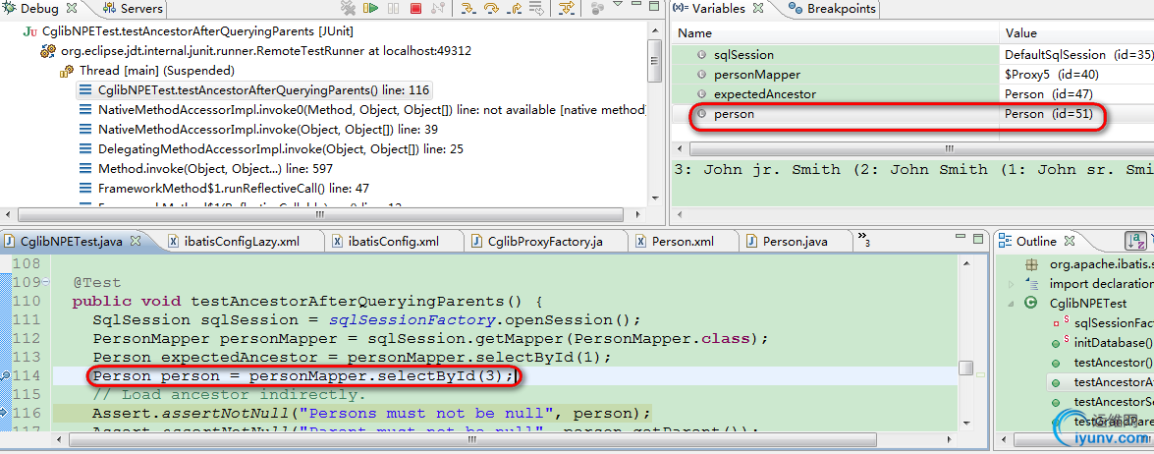Select the sqlSession variable row

[x=911, y=54]
